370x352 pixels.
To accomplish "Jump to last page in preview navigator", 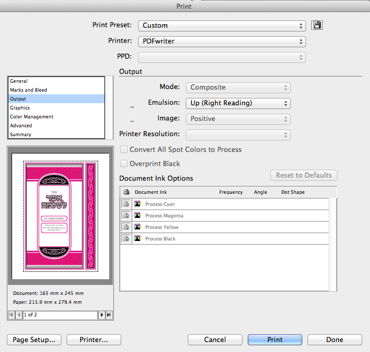I will pyautogui.click(x=109, y=315).
